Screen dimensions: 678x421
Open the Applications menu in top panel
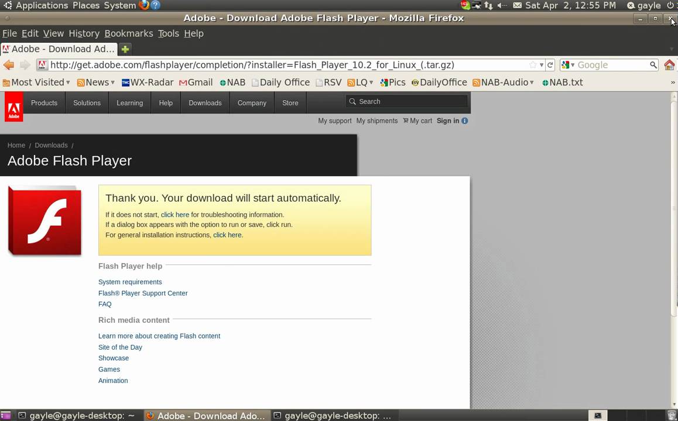[x=42, y=5]
